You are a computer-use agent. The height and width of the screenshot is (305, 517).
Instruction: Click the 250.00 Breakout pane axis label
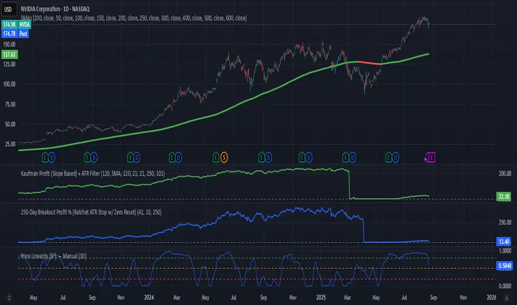click(x=505, y=222)
